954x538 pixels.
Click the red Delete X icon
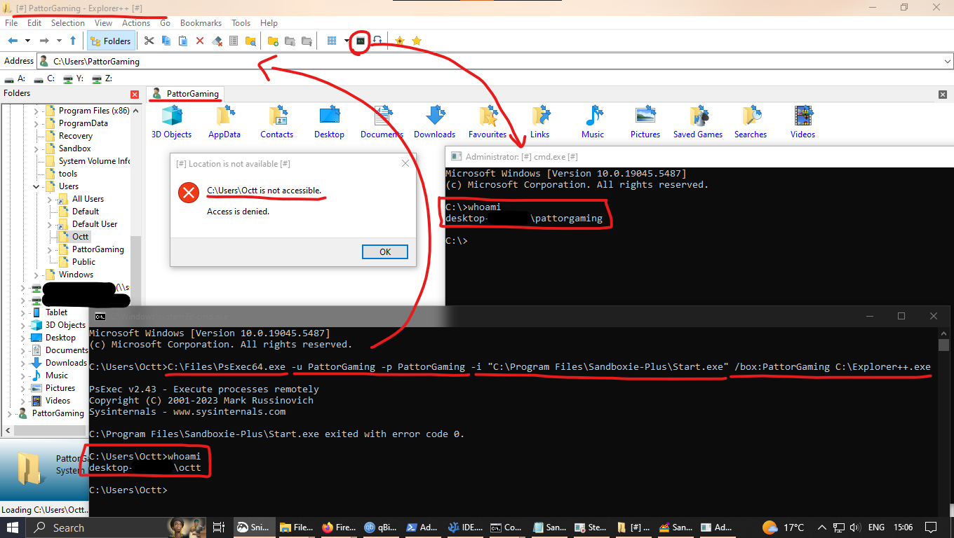(x=200, y=41)
